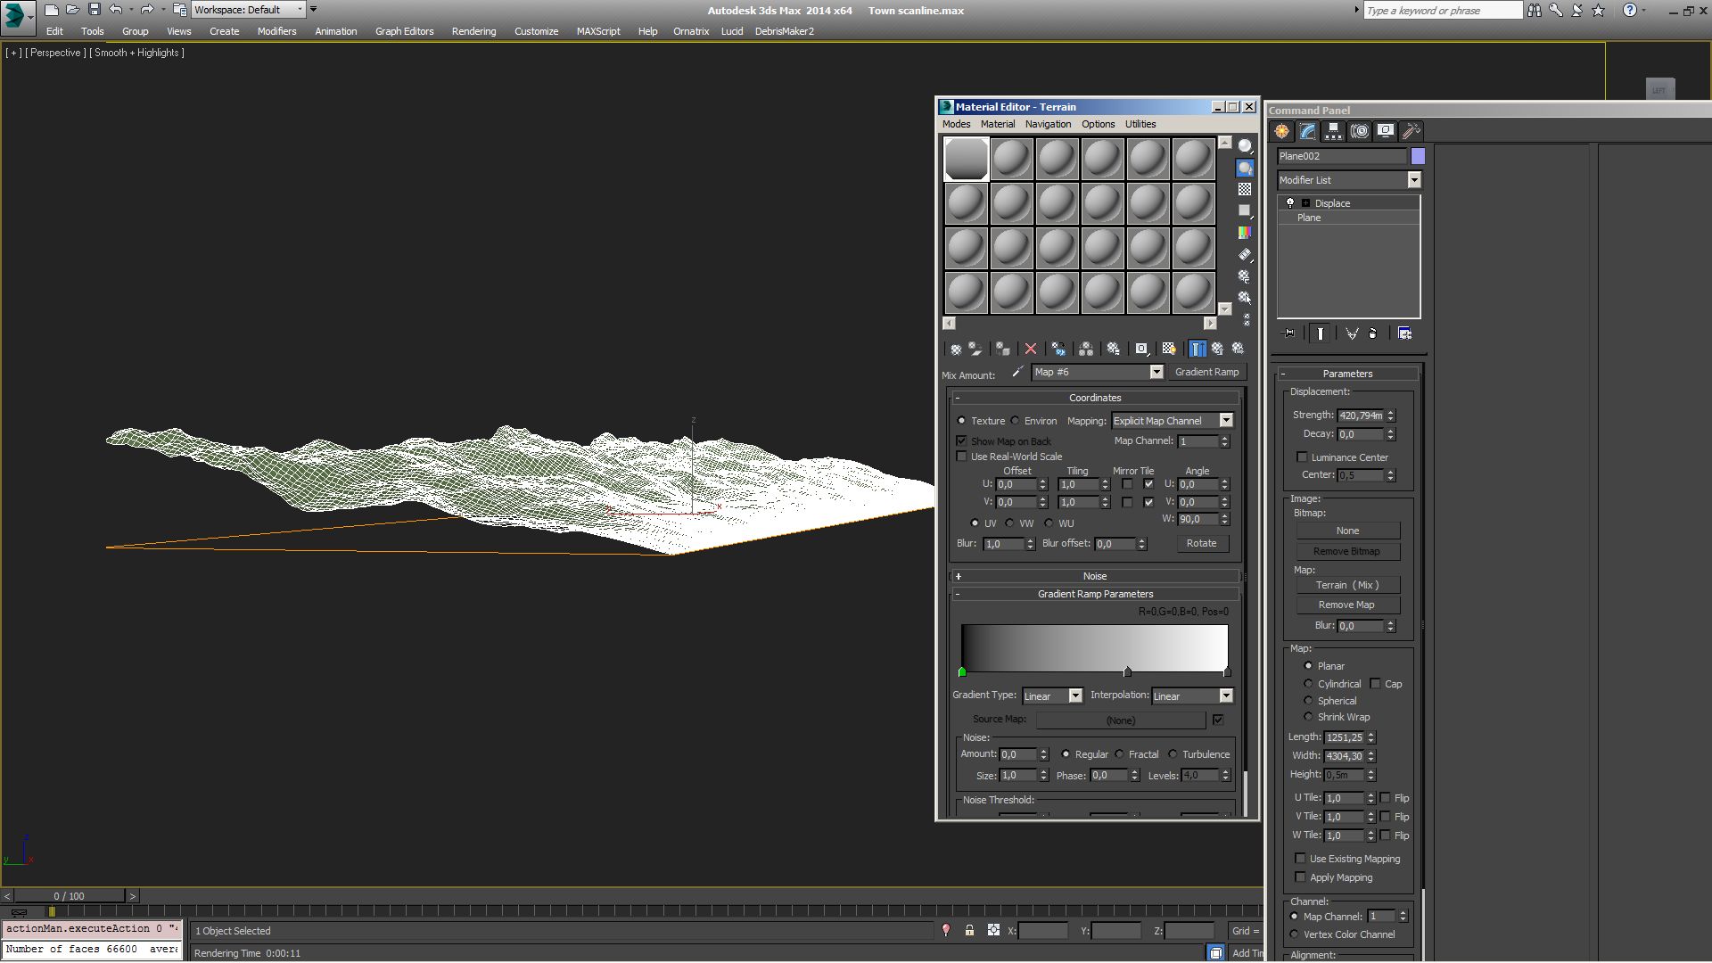1712x963 pixels.
Task: Select the Cylindrical map radio button
Action: click(x=1308, y=684)
